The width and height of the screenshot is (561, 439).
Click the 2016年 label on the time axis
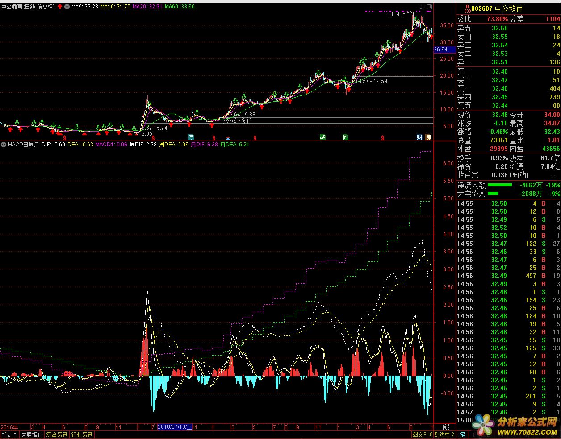[x=9, y=427]
